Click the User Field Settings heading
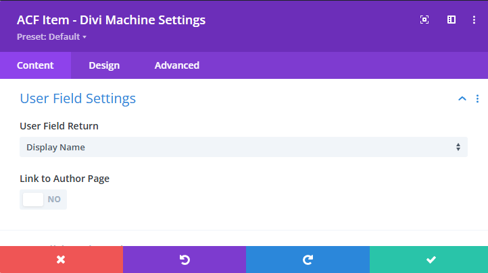Screen dimensions: 488x273 [x=78, y=98]
